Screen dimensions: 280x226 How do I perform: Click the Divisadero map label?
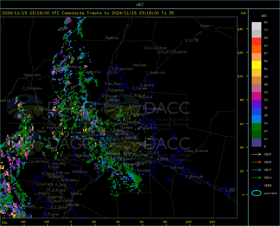152,108
